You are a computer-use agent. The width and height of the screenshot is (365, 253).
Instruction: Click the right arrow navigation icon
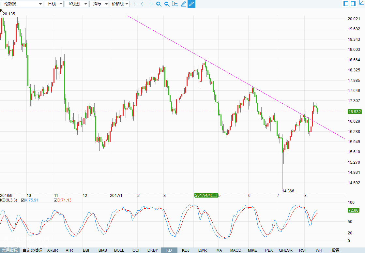(151, 4)
